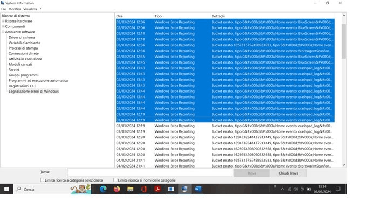Open the network tray icon
367x223 pixels.
289,189
